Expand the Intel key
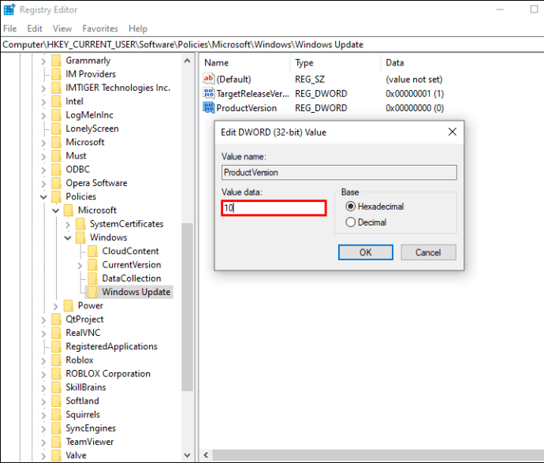 (43, 102)
